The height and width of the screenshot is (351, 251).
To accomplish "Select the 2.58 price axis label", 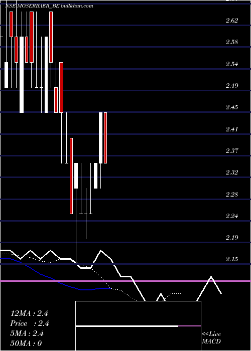I will click(232, 42).
